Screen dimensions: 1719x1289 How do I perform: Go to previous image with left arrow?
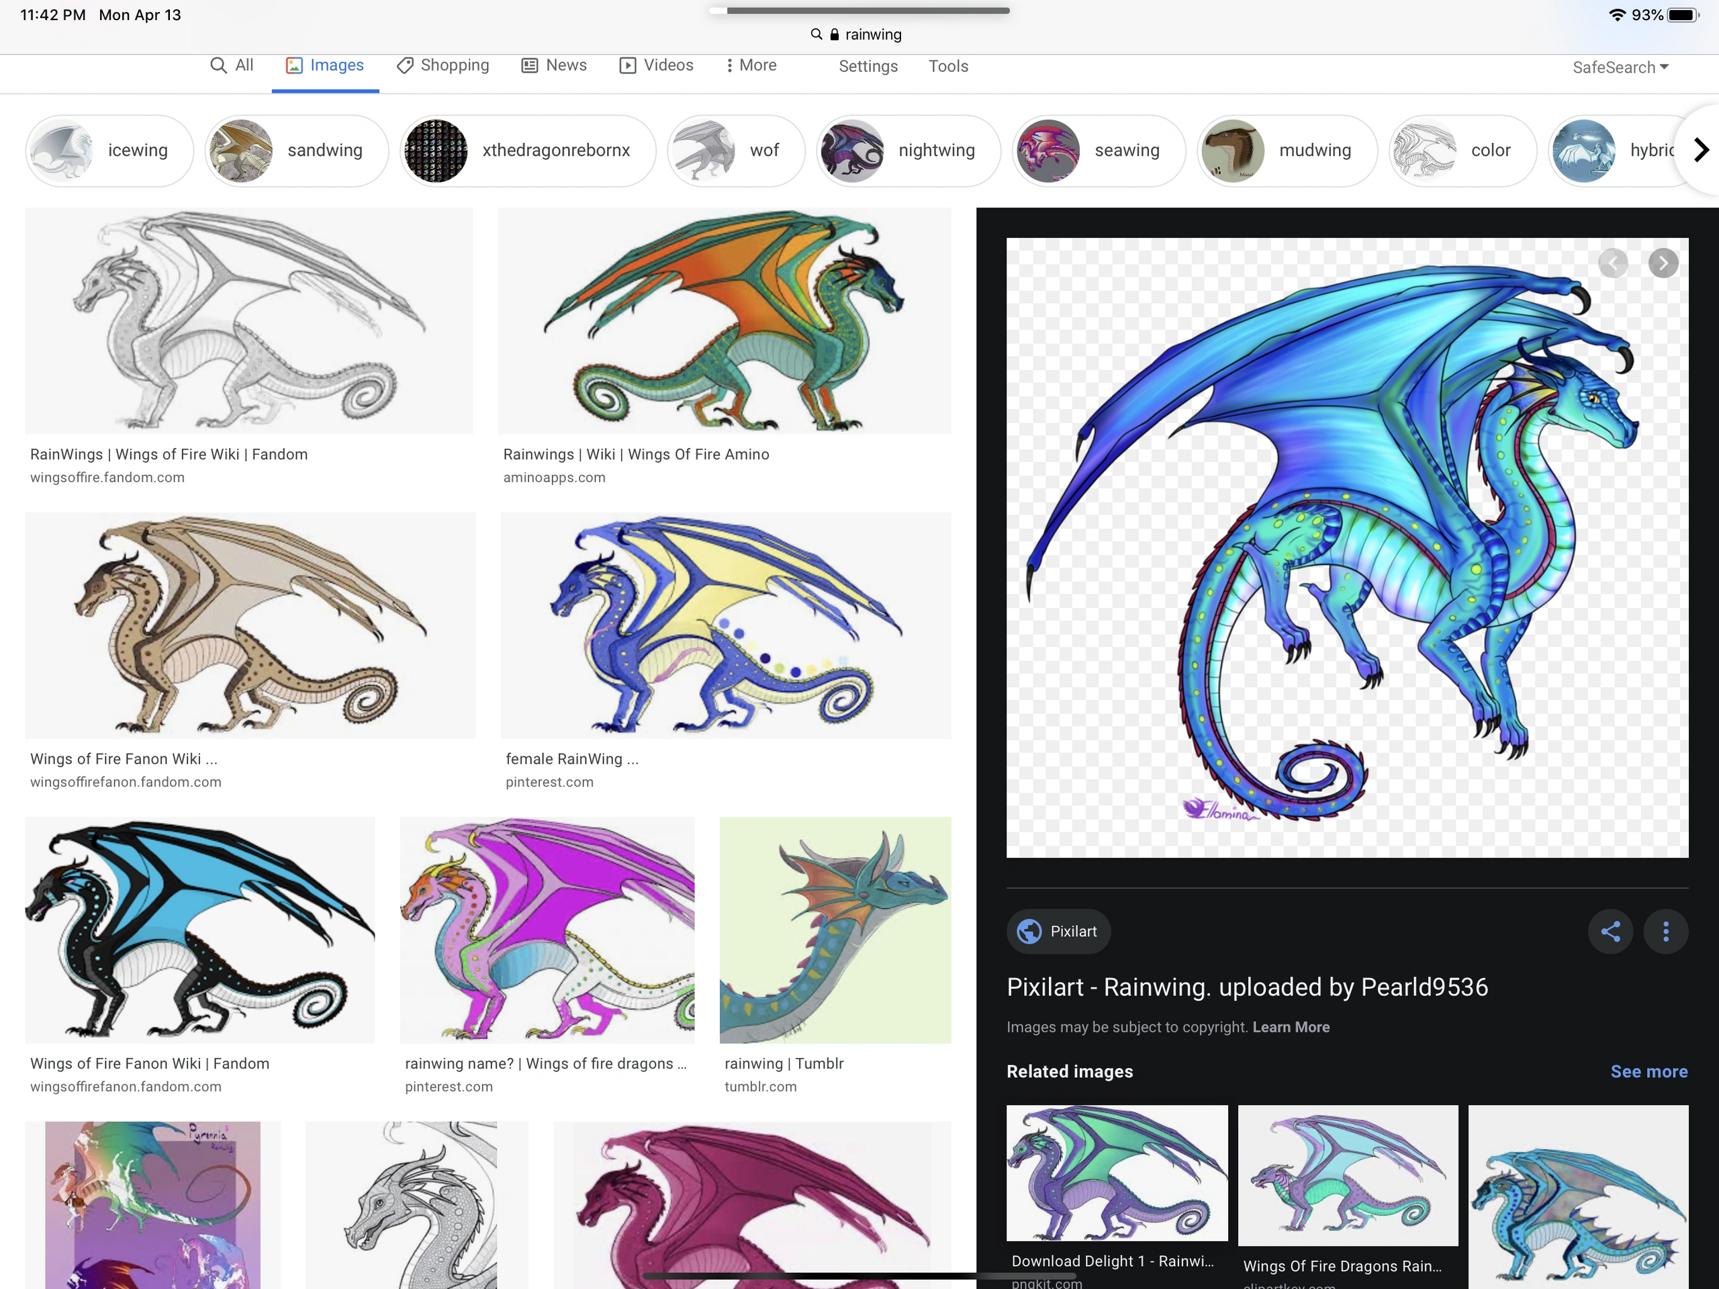[1612, 263]
